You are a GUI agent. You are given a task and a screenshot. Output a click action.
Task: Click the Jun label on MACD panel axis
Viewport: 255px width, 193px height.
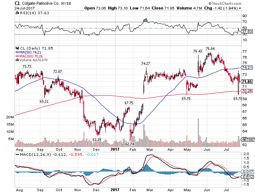click(x=207, y=190)
